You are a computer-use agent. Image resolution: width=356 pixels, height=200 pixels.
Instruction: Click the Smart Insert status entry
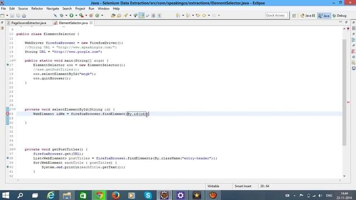point(243,186)
